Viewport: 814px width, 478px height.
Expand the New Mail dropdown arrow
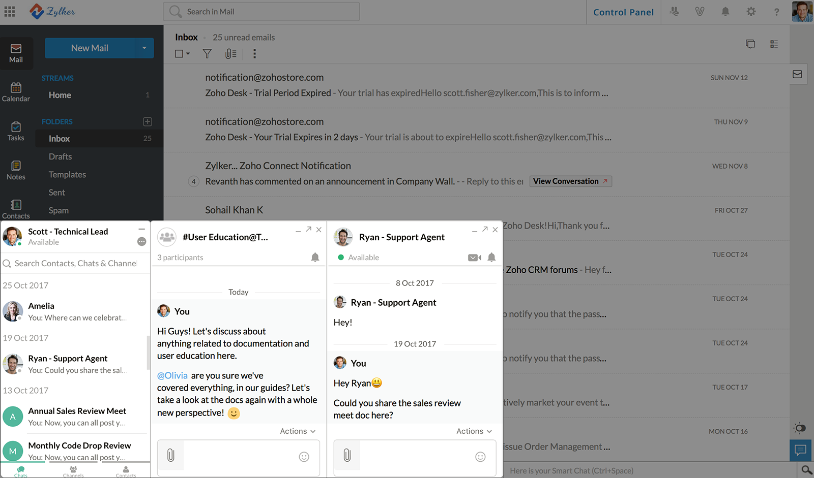144,48
